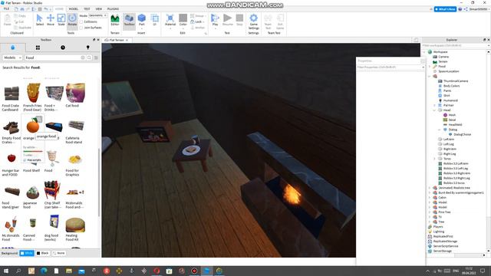Image resolution: width=491 pixels, height=276 pixels.
Task: Open the Color dropdown in Edit group
Action: tap(183, 29)
